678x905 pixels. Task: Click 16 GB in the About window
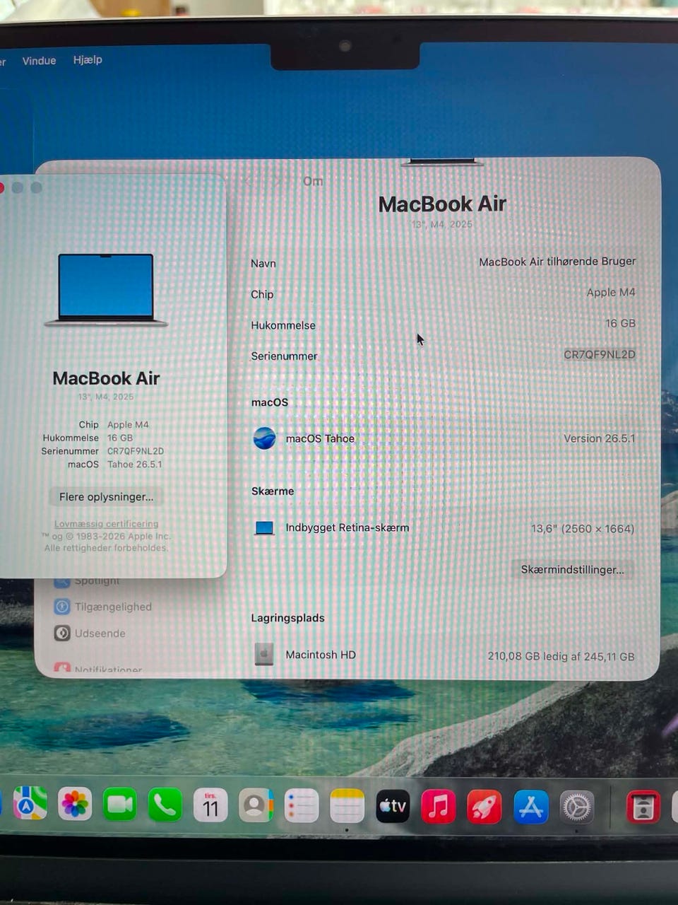click(120, 438)
